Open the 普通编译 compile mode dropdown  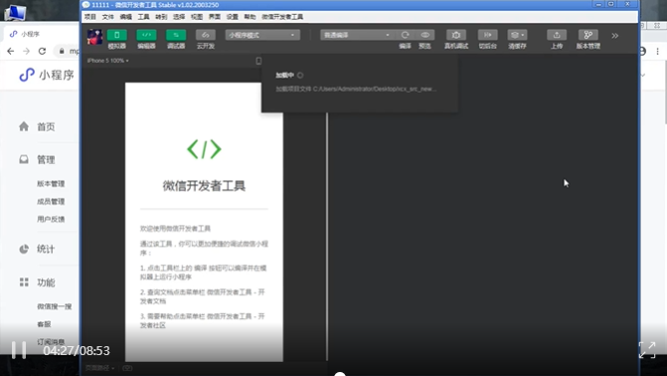[357, 35]
